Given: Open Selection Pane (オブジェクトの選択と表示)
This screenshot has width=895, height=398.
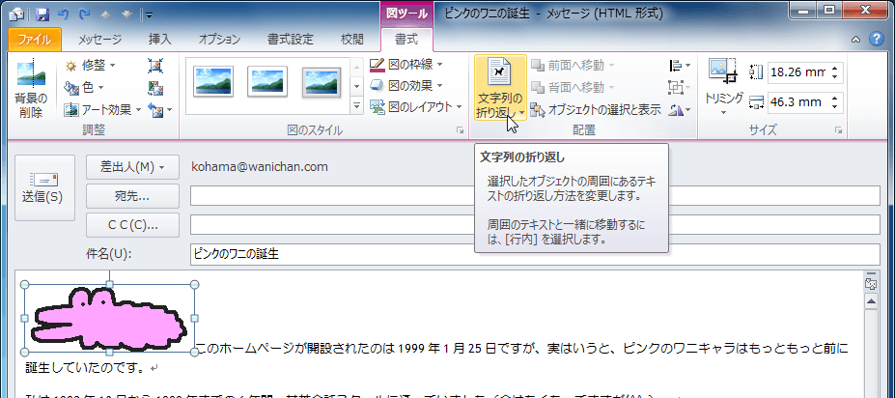Looking at the screenshot, I should 596,109.
